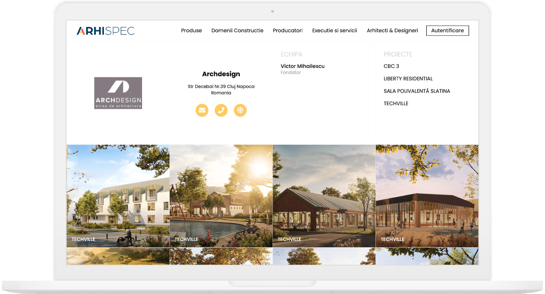This screenshot has width=545, height=294.
Task: Select team member Victor Mihailescu
Action: (302, 67)
